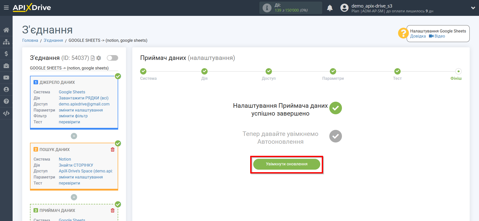
Task: Click ПРИЙМАЧ ДАНИХ block title
Action: (x=57, y=211)
